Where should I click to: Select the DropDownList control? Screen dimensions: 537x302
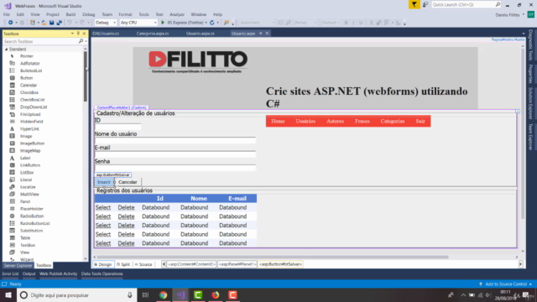click(34, 107)
